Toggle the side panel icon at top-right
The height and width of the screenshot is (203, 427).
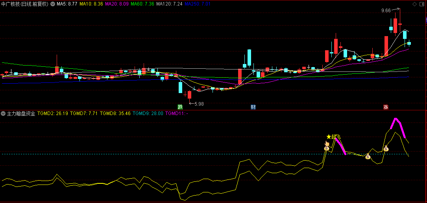(422, 4)
